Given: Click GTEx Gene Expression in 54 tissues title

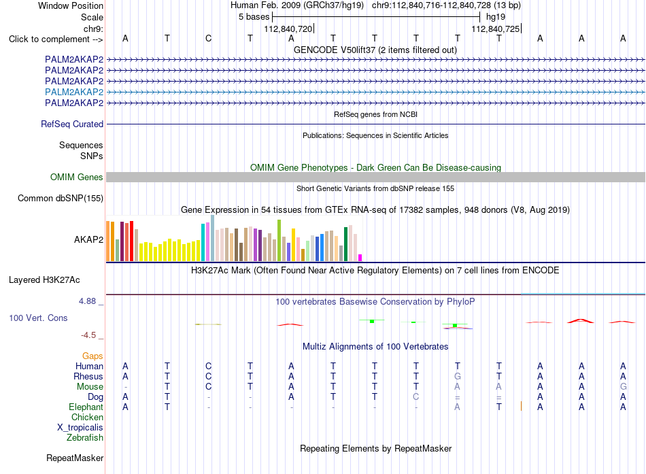Looking at the screenshot, I should point(375,209).
